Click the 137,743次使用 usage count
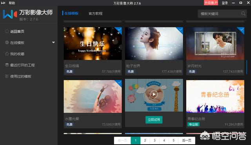Screen dimensions: 251x145 coord(233,71)
